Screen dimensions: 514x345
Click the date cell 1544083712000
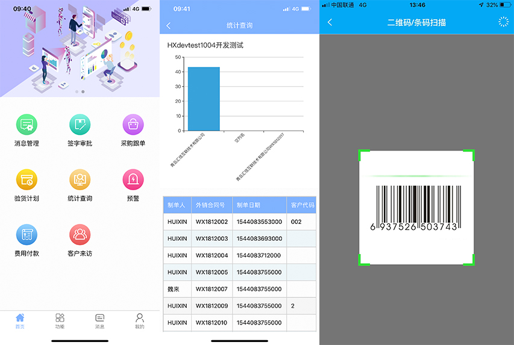click(259, 255)
